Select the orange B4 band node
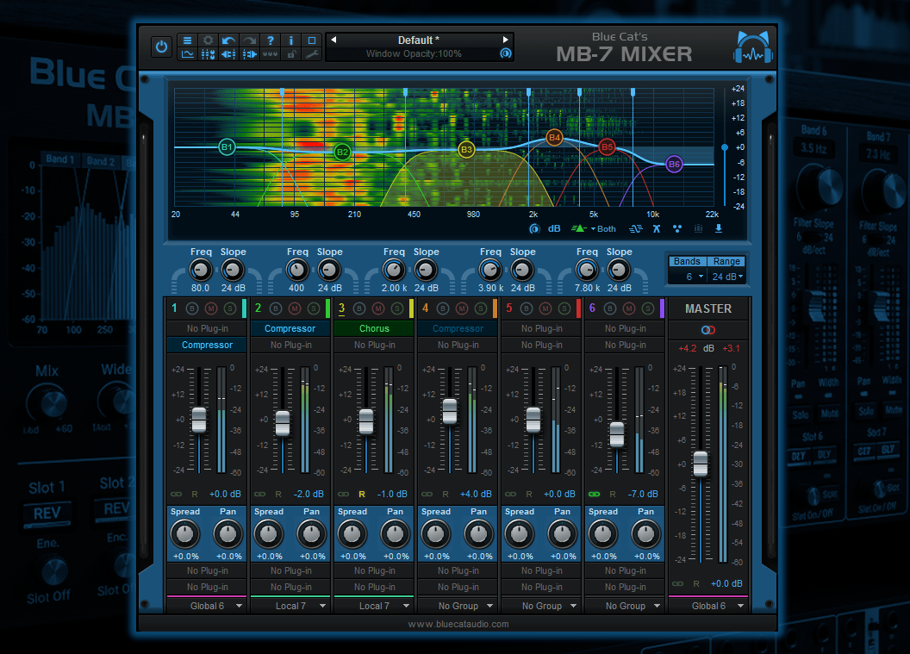The image size is (910, 654). pos(554,138)
